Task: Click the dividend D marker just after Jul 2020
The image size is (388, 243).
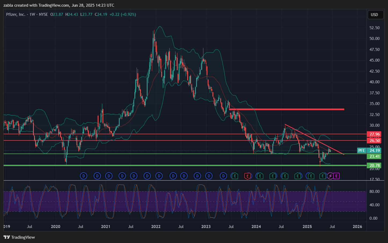Action: pos(84,176)
